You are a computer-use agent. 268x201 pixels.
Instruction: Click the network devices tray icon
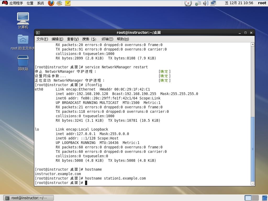198,3
